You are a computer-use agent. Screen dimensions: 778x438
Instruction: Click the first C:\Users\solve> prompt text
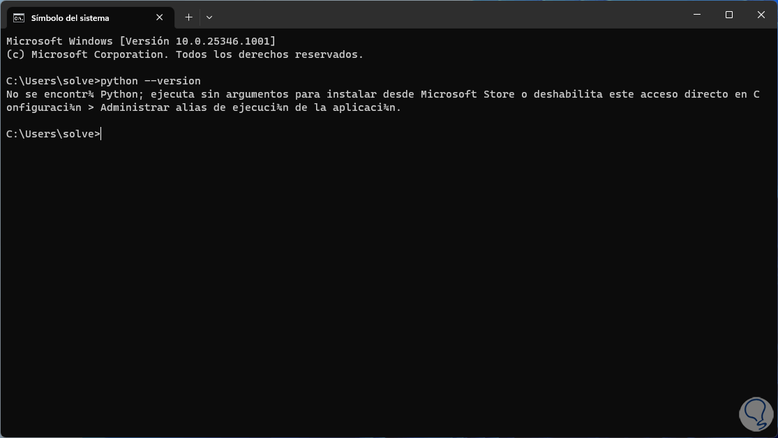pos(53,81)
